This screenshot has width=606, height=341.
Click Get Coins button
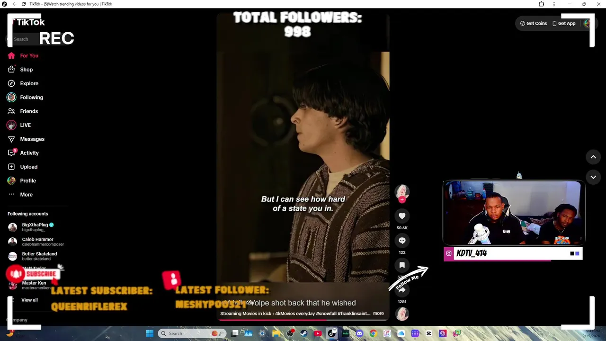pyautogui.click(x=534, y=23)
